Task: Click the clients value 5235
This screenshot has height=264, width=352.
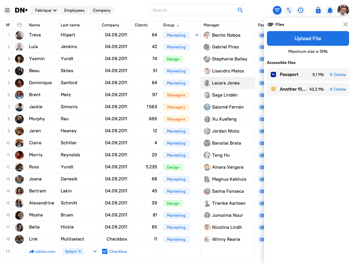Action: click(x=151, y=167)
